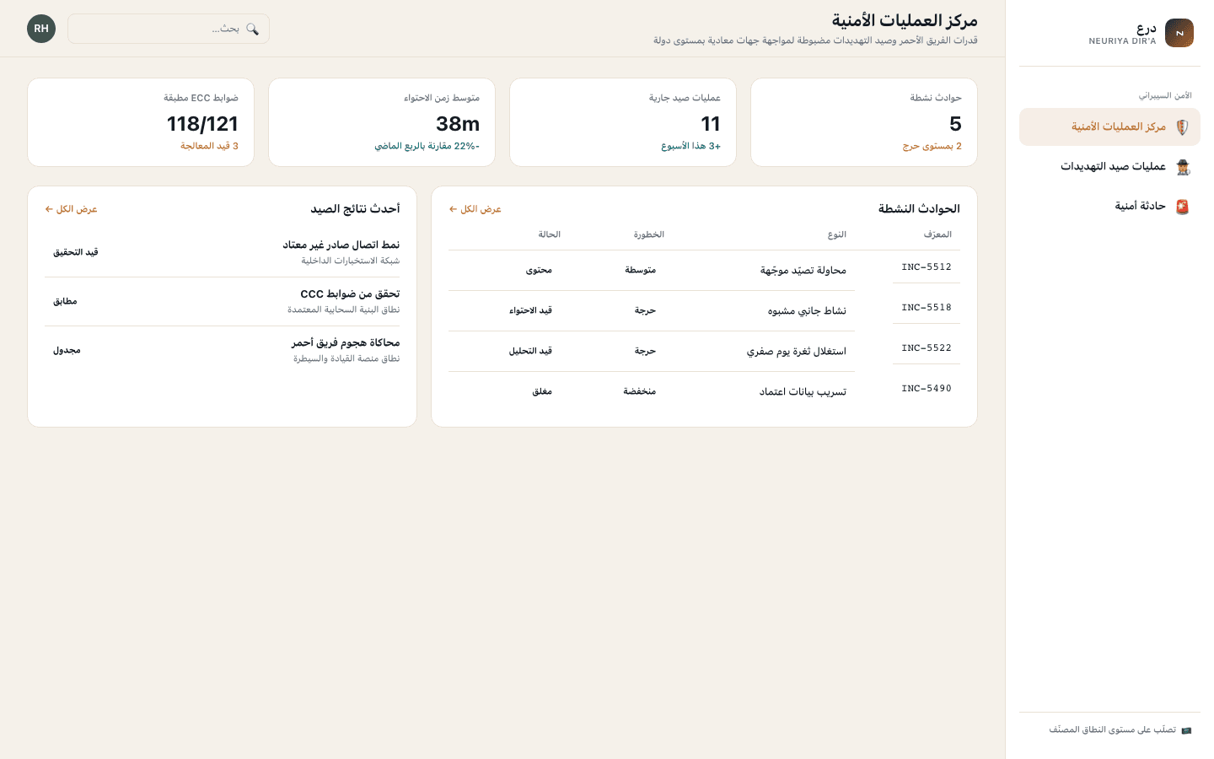This screenshot has height=759, width=1214.
Task: Click the قيد الاحتواء status cell
Action: click(530, 310)
